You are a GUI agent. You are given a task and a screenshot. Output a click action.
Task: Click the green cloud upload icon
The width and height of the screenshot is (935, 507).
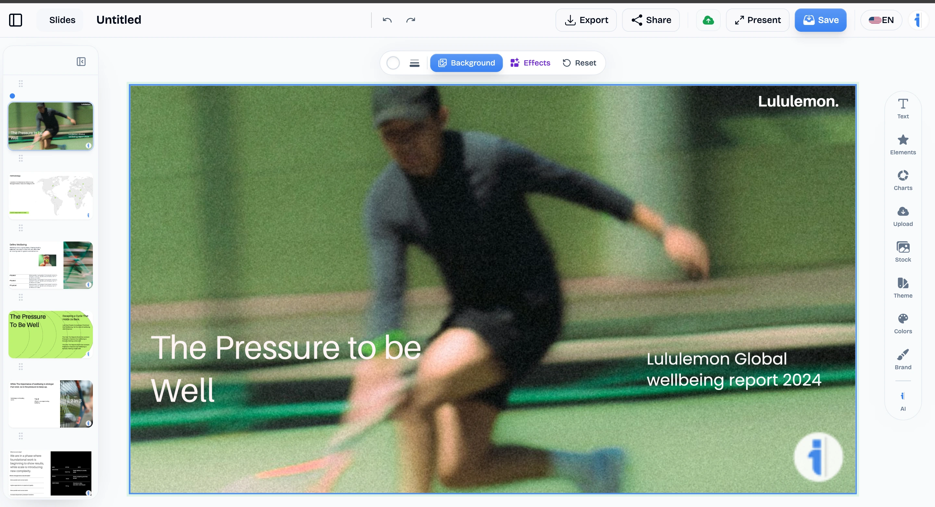tap(708, 20)
